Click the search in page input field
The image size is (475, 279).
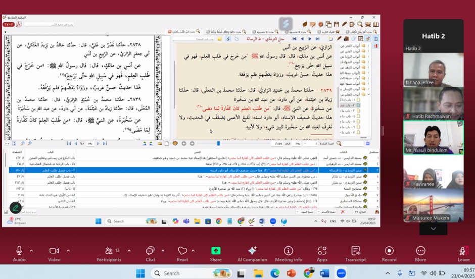(x=193, y=39)
